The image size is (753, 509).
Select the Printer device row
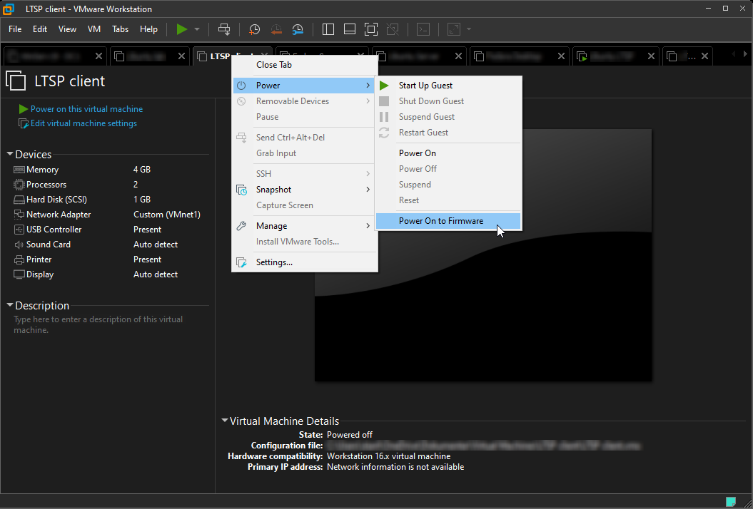click(x=108, y=259)
